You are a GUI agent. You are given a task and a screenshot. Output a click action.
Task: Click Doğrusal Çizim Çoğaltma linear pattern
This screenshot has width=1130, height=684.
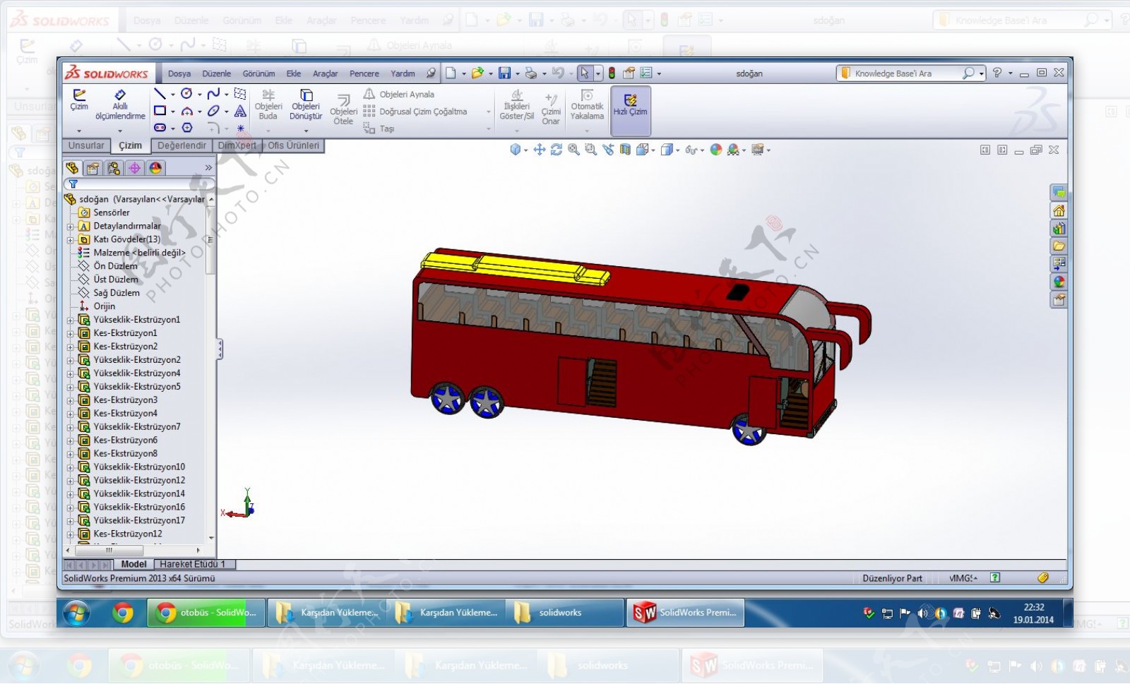click(x=415, y=112)
